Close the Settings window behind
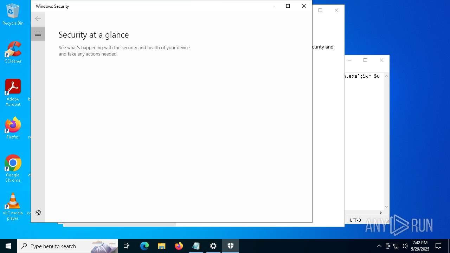 coord(336,10)
